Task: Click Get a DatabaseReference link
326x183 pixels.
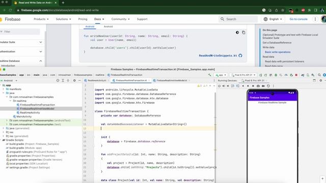Action: 277,43
